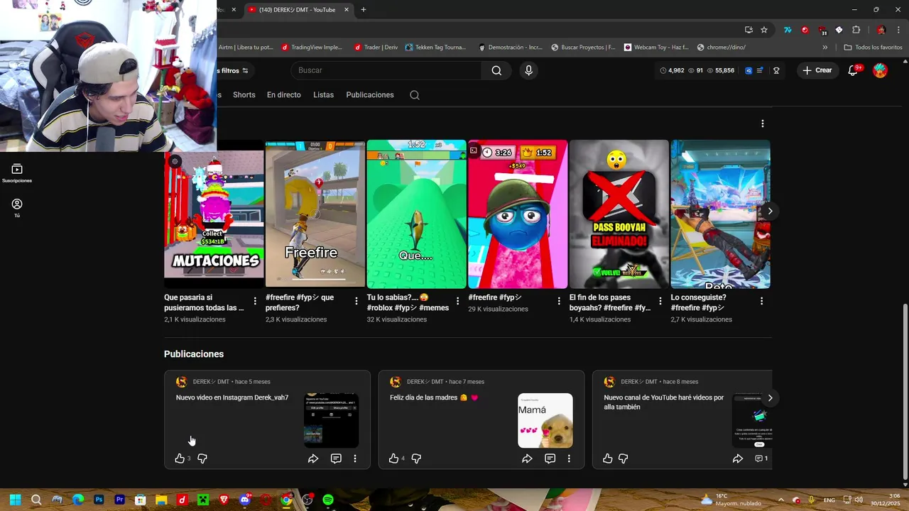Open the Tekken Tag Tournament bookmark
The image size is (909, 511).
435,48
